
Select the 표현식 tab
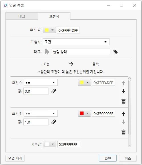coord(54,16)
